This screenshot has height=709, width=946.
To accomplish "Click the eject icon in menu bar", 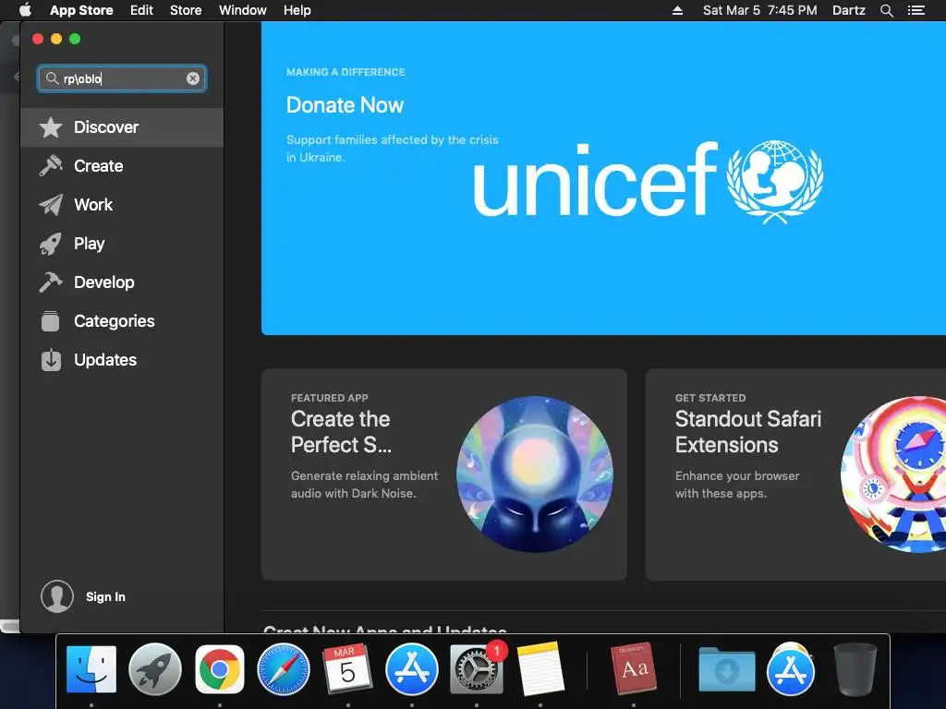I will pos(677,10).
